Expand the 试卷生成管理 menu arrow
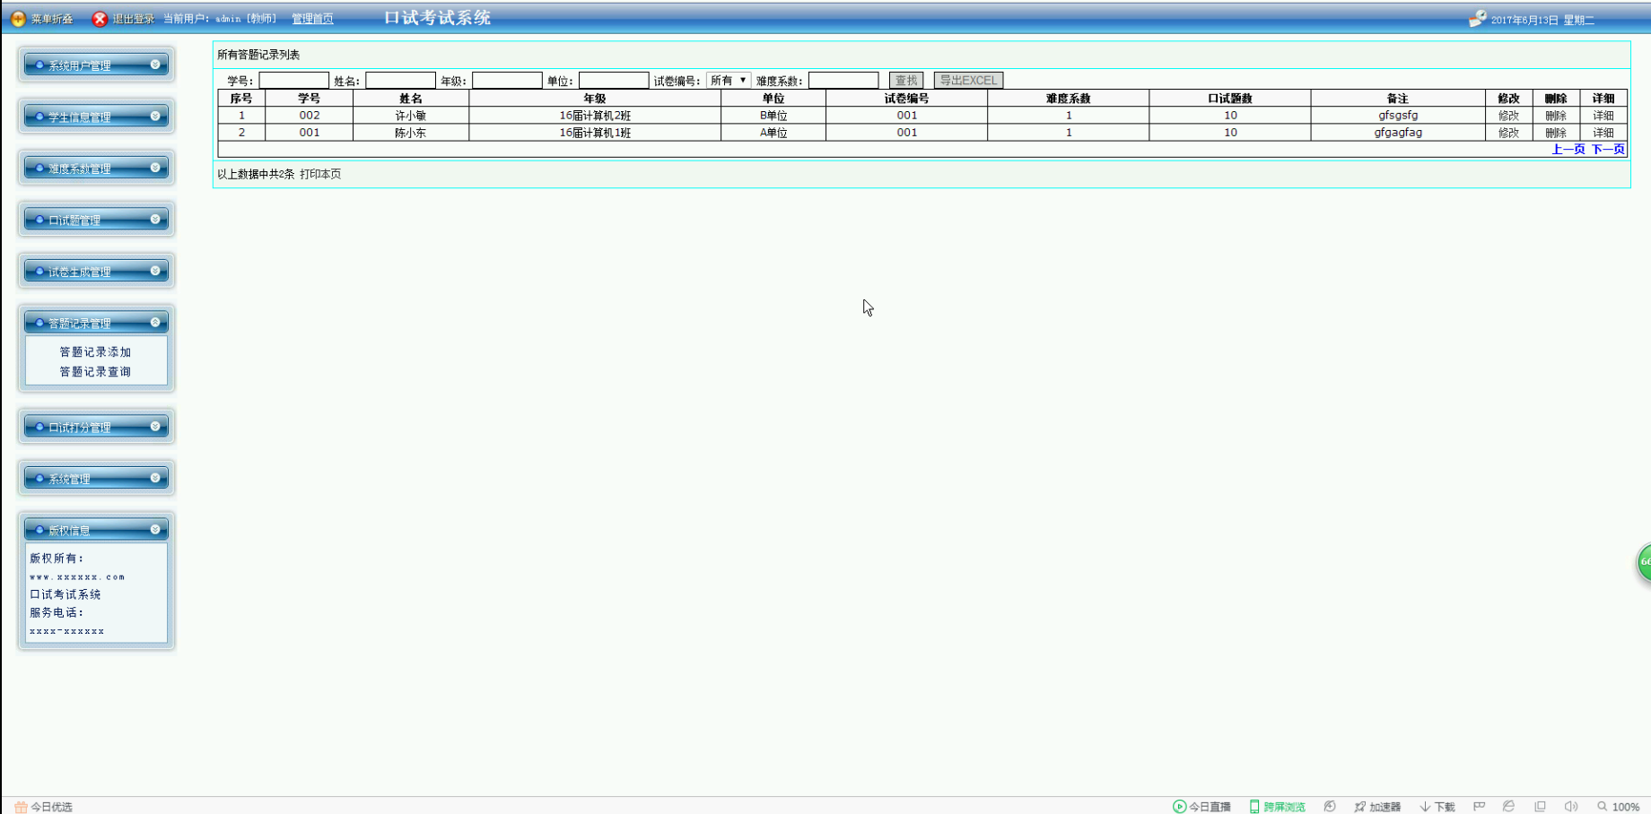 [x=155, y=271]
